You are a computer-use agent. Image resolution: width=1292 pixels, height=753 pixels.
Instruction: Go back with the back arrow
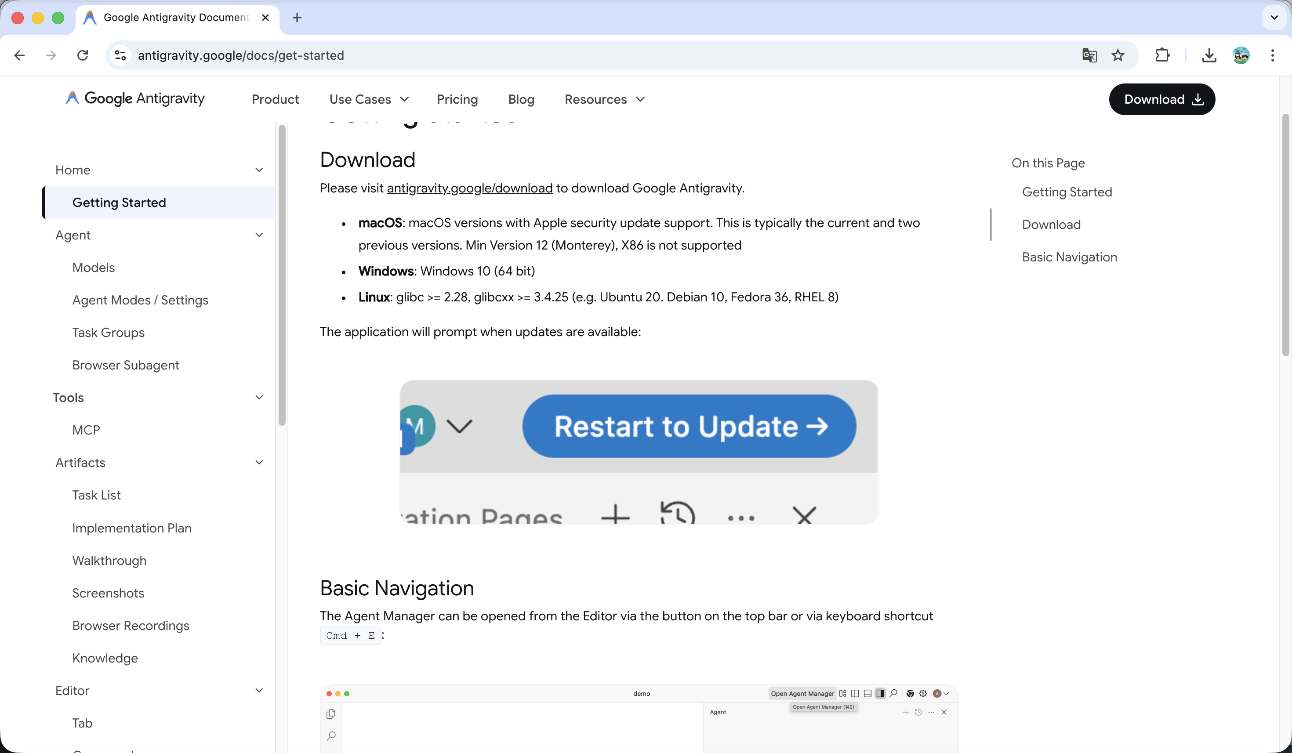(x=19, y=55)
